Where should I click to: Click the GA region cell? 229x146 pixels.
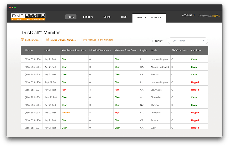142,67
